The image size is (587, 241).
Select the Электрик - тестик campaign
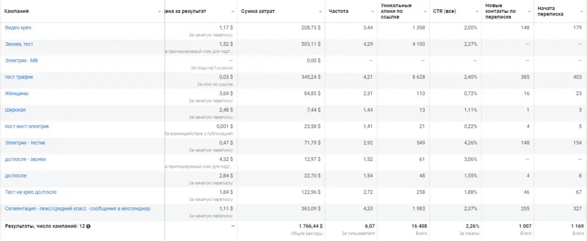(x=25, y=143)
